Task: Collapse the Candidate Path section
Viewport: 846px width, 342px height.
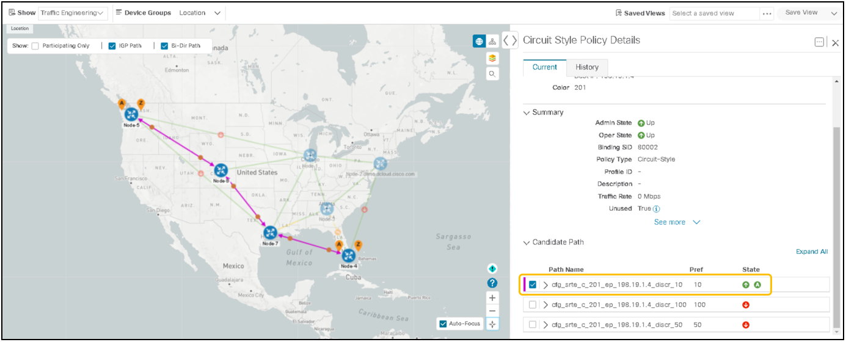Action: pyautogui.click(x=527, y=242)
